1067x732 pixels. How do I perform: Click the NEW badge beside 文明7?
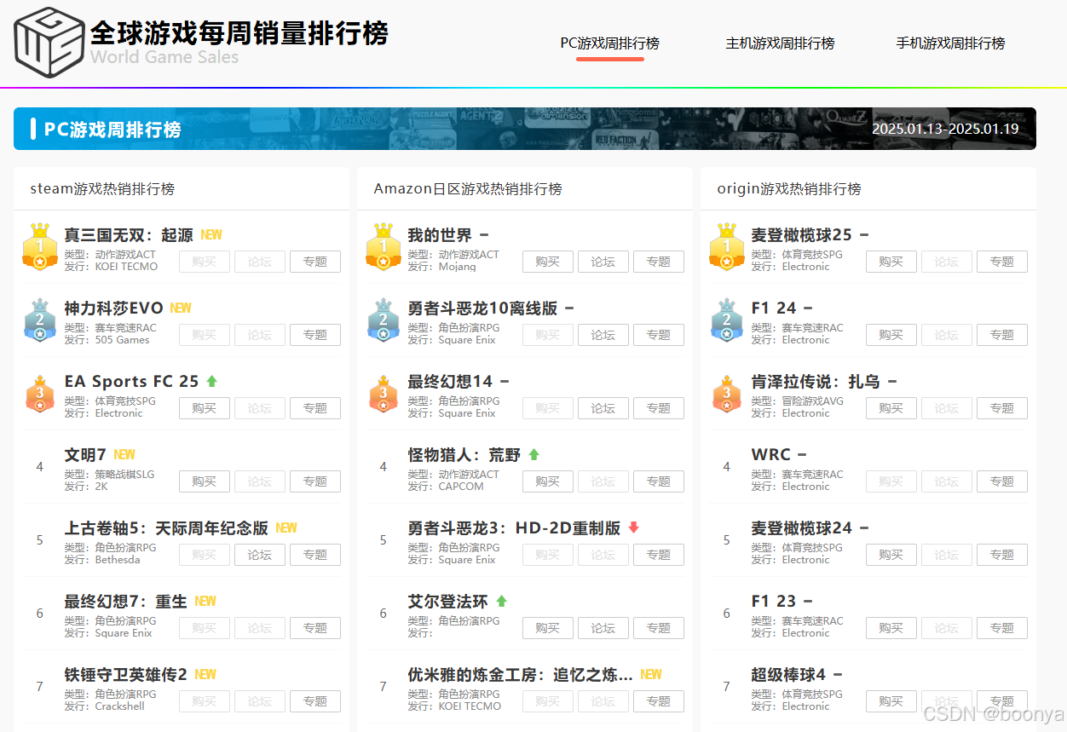pos(124,454)
